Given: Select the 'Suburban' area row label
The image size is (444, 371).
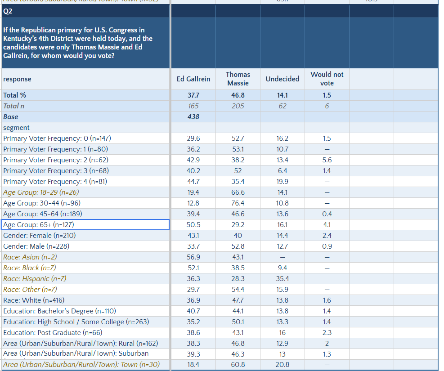Looking at the screenshot, I should [x=85, y=354].
